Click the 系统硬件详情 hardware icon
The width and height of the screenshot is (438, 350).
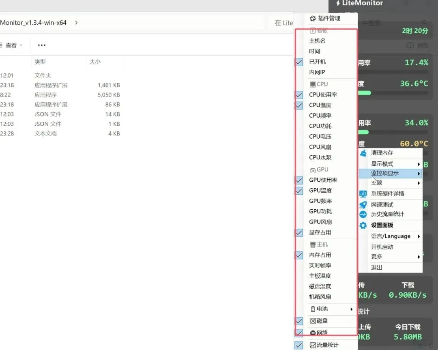[362, 194]
